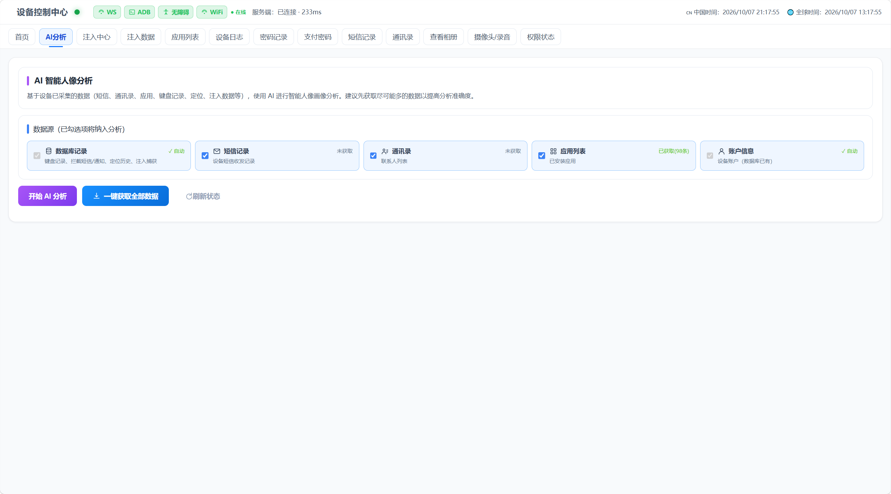Open the 通讯录 navigation tab
This screenshot has width=891, height=494.
tap(403, 37)
